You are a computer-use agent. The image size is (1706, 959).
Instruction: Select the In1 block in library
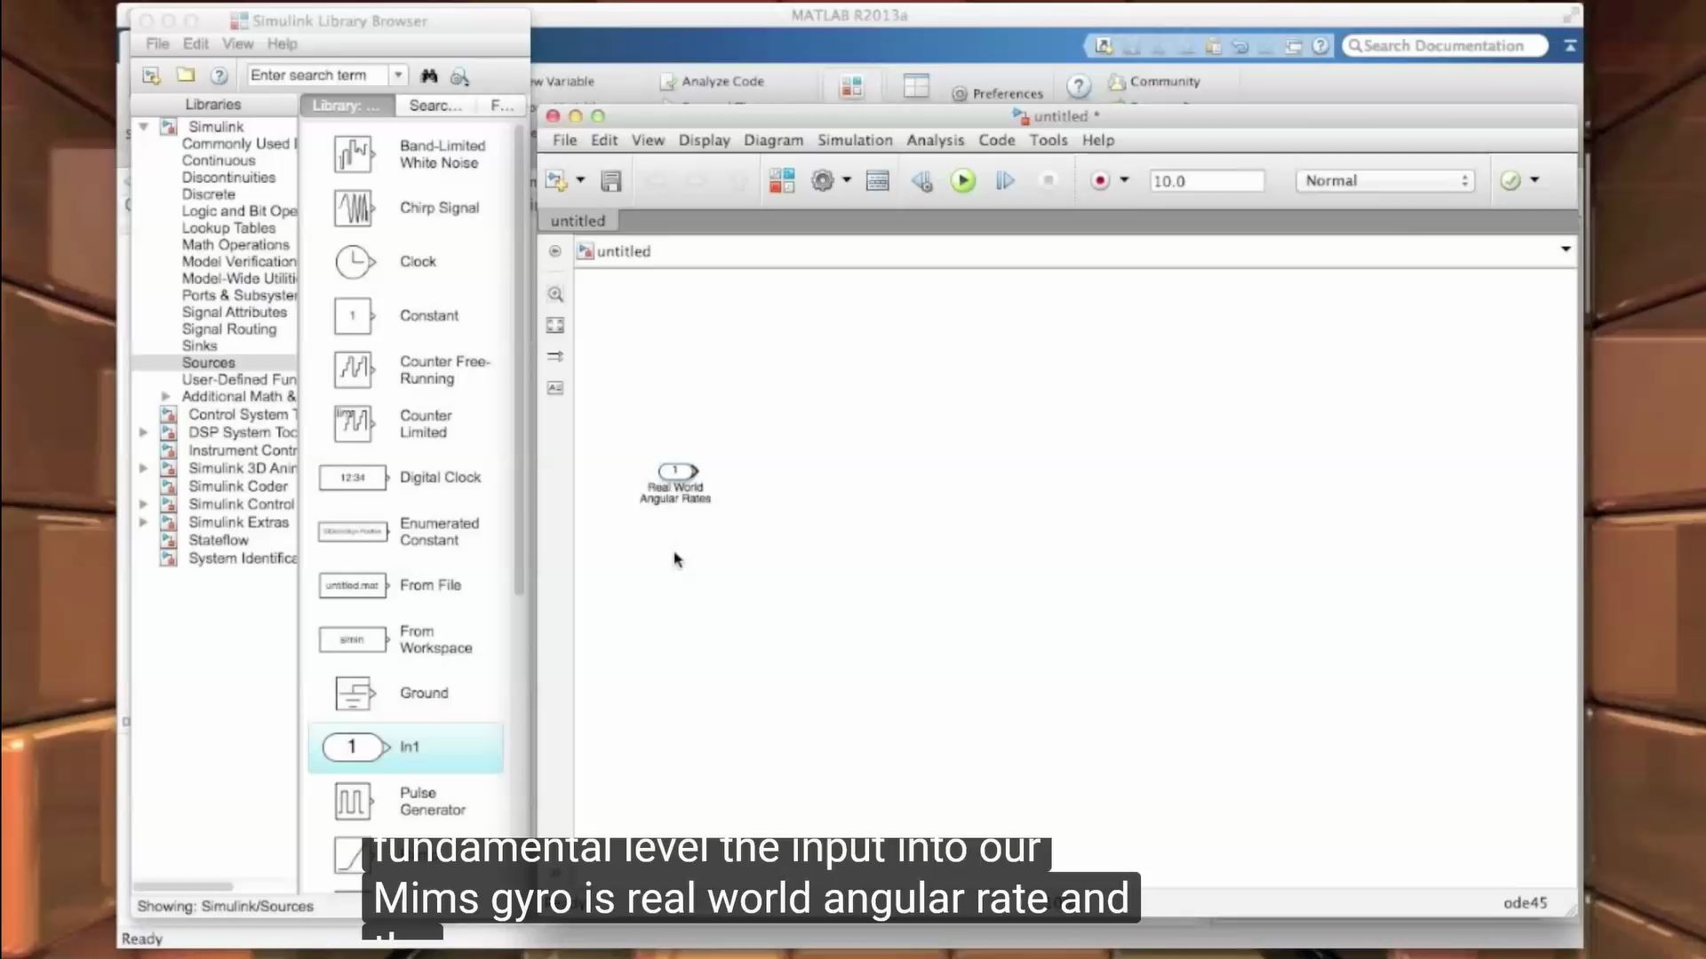click(405, 747)
